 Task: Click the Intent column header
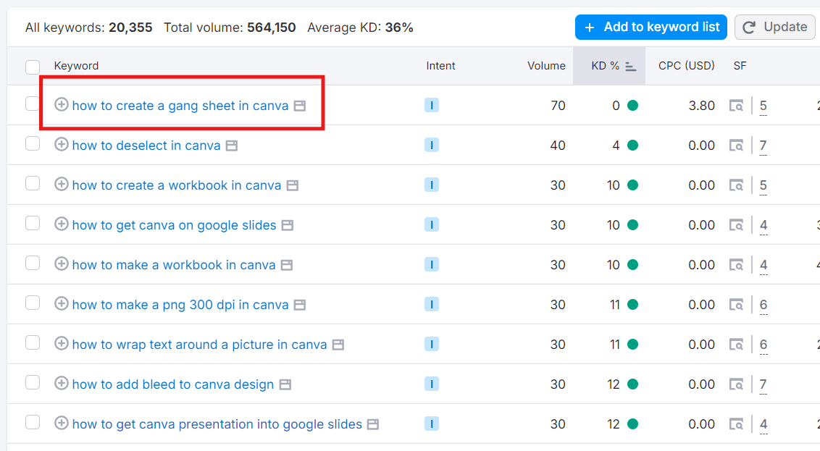pos(440,66)
